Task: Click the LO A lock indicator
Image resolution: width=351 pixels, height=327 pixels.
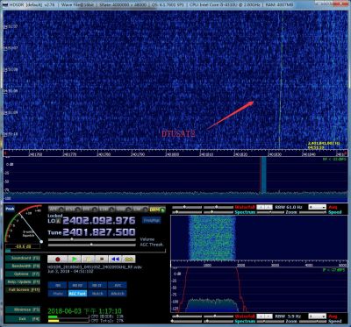Action: pos(58,221)
